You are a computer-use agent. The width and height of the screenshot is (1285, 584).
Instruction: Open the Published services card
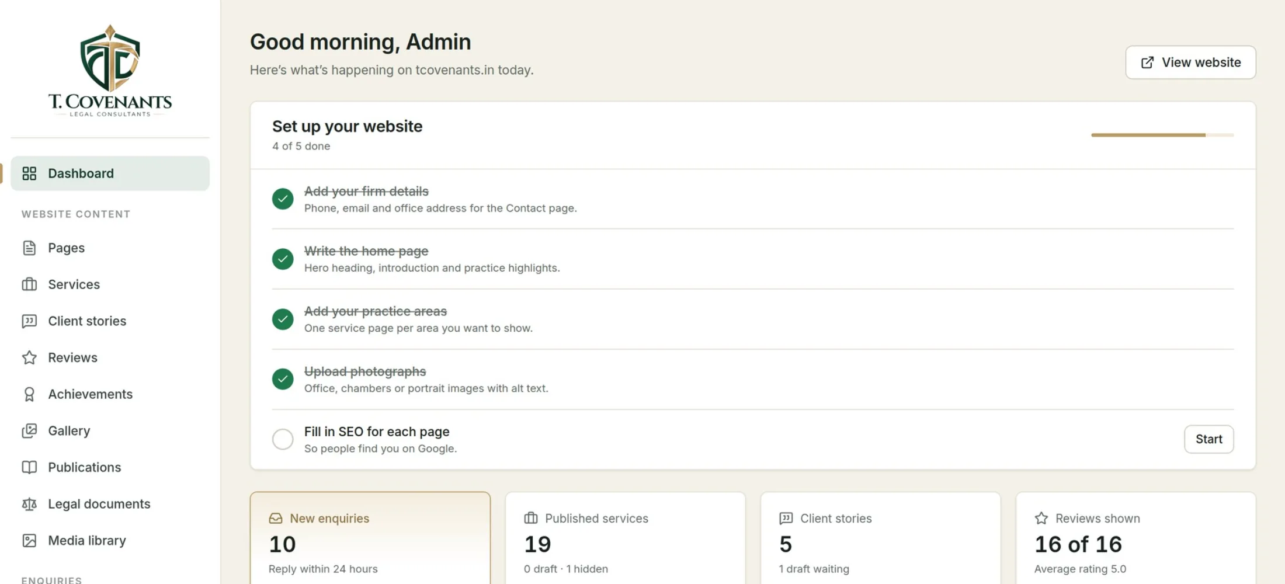coord(626,538)
